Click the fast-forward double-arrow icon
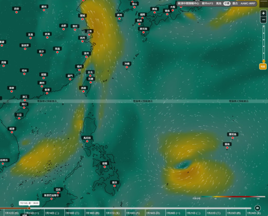The width and height of the screenshot is (268, 216). pyautogui.click(x=257, y=208)
